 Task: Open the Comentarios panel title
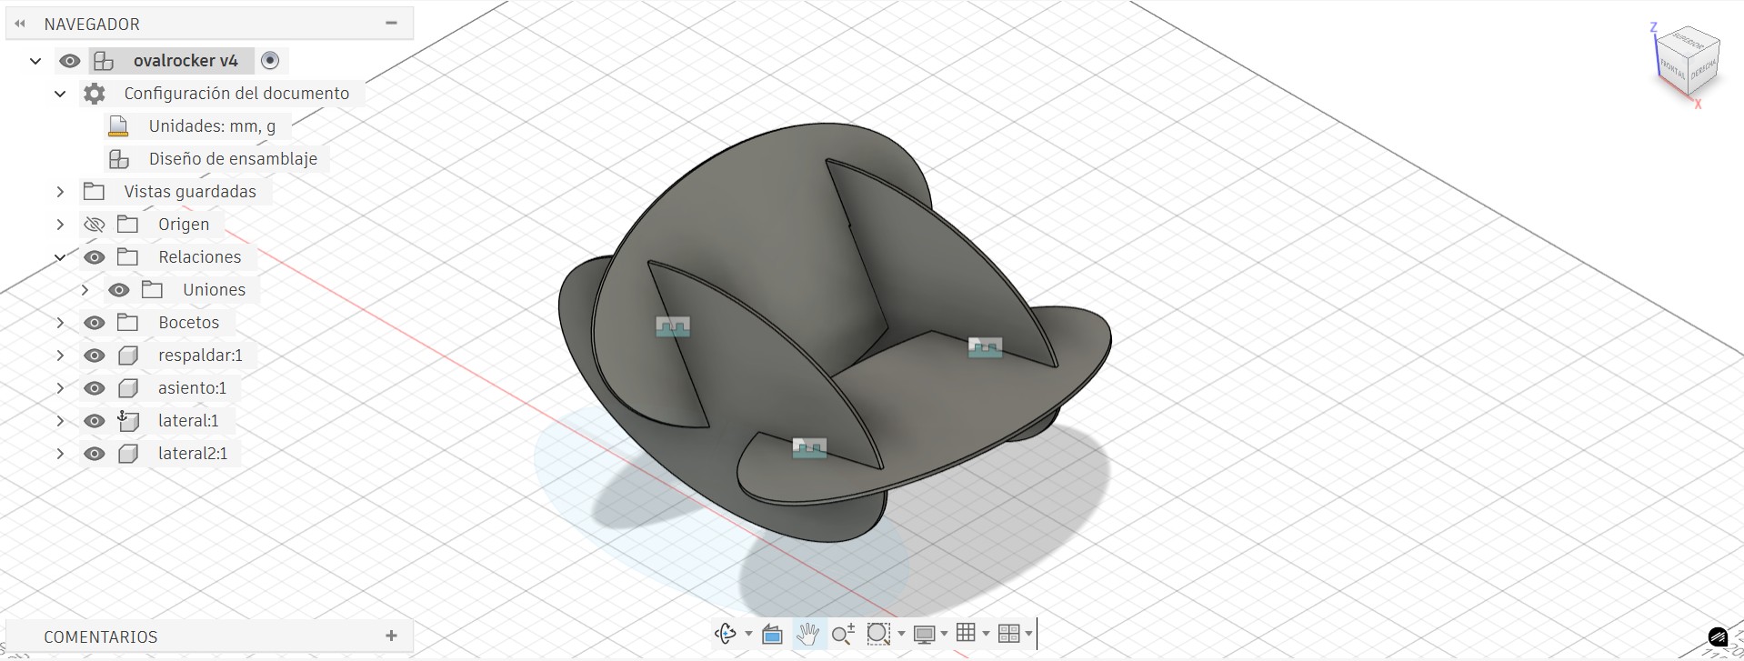click(x=101, y=636)
